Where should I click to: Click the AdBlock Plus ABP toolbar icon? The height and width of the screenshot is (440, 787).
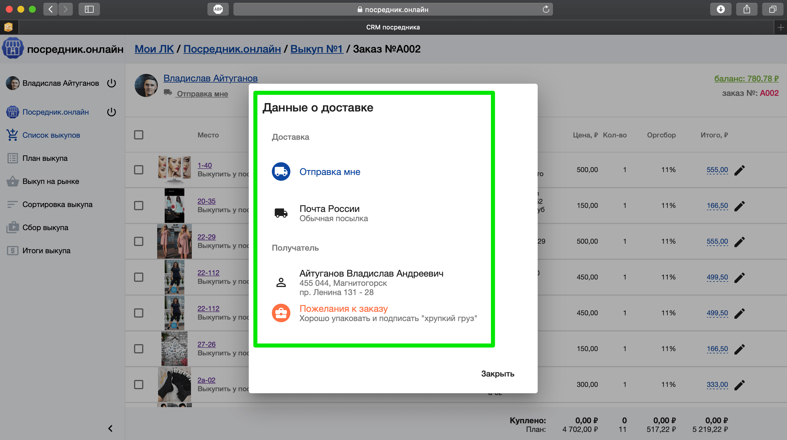(218, 9)
